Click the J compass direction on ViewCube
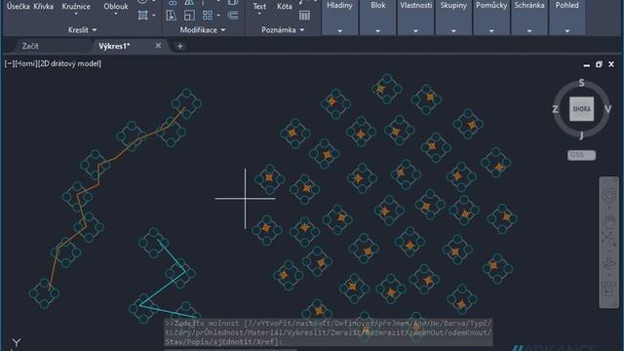 581,136
